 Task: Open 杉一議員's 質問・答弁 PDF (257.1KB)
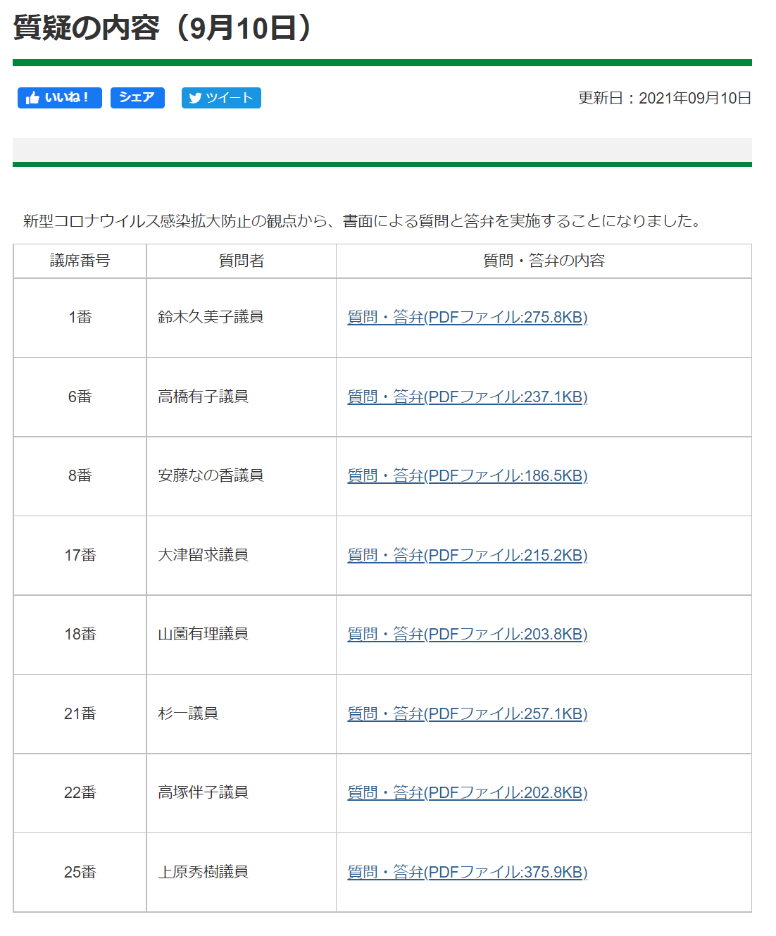[468, 714]
